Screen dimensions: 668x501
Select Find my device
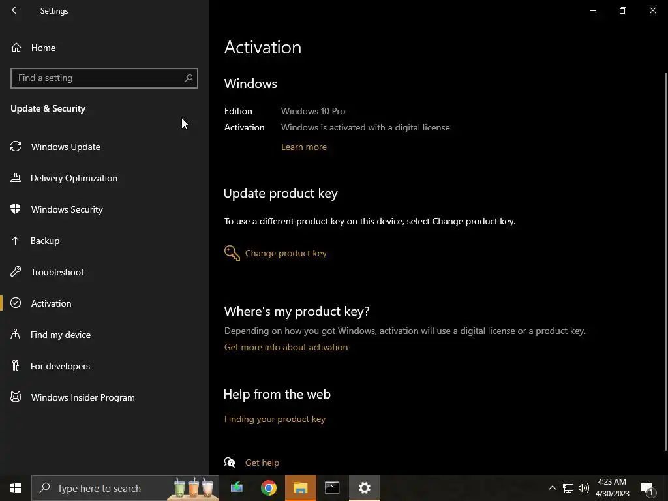click(61, 335)
